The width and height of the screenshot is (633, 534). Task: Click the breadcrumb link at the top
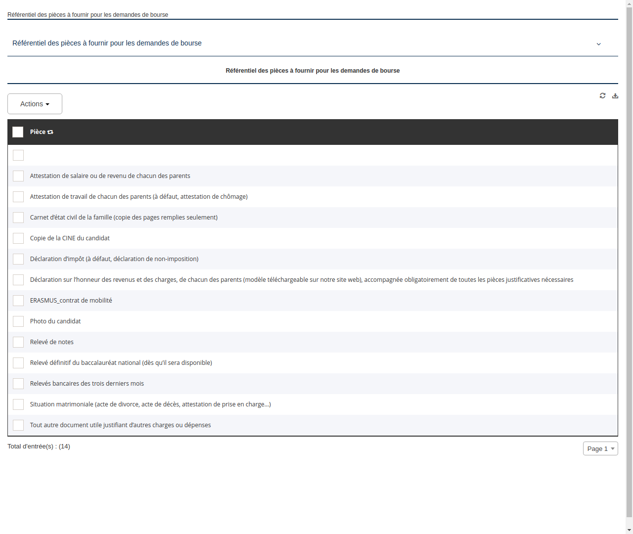(x=88, y=15)
